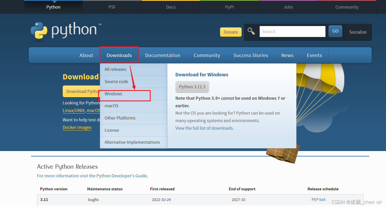Click the End of support column header
This screenshot has width=386, height=207.
242,189
